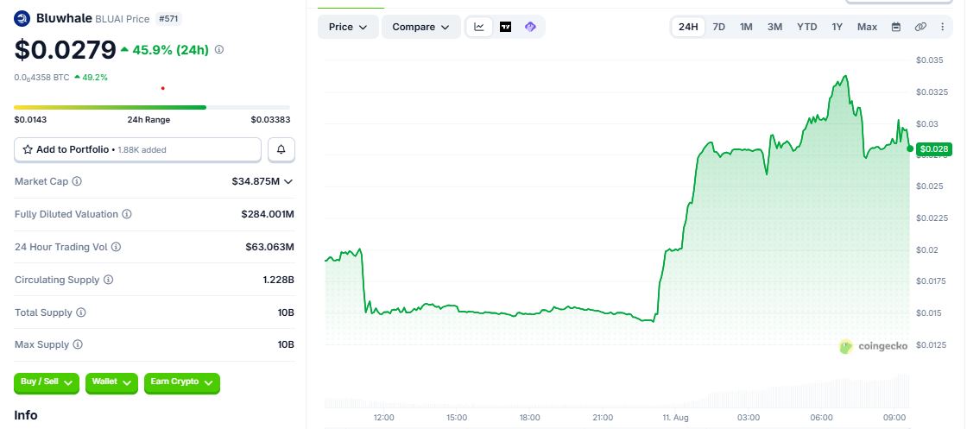Image resolution: width=967 pixels, height=429 pixels.
Task: Click the price alert bell icon
Action: [281, 150]
